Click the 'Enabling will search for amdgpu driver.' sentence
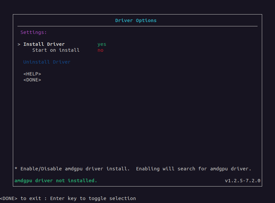Viewport: 275px width, 203px height. tap(194, 169)
